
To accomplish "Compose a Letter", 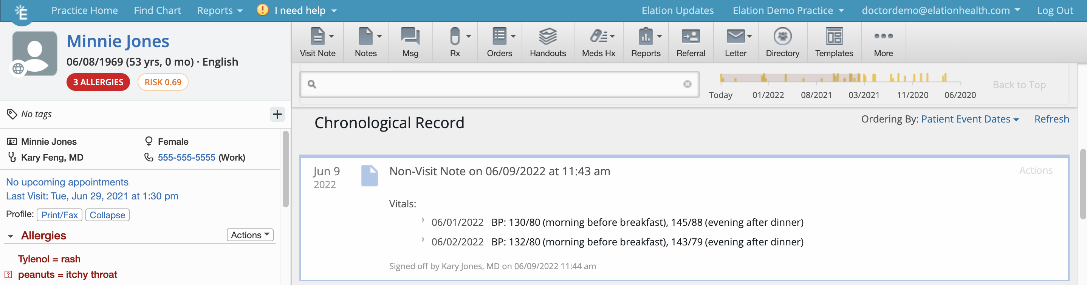I will (x=736, y=42).
